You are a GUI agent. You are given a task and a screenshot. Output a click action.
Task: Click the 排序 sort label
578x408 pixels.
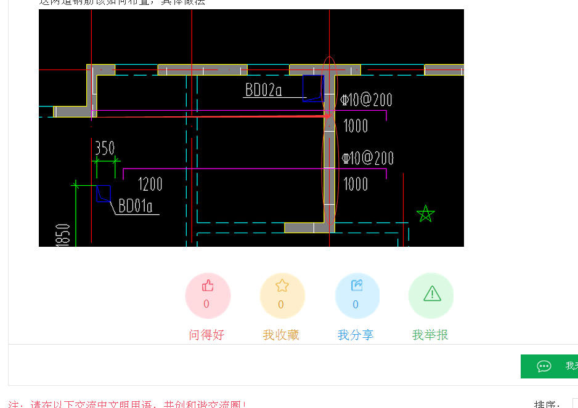point(547,404)
